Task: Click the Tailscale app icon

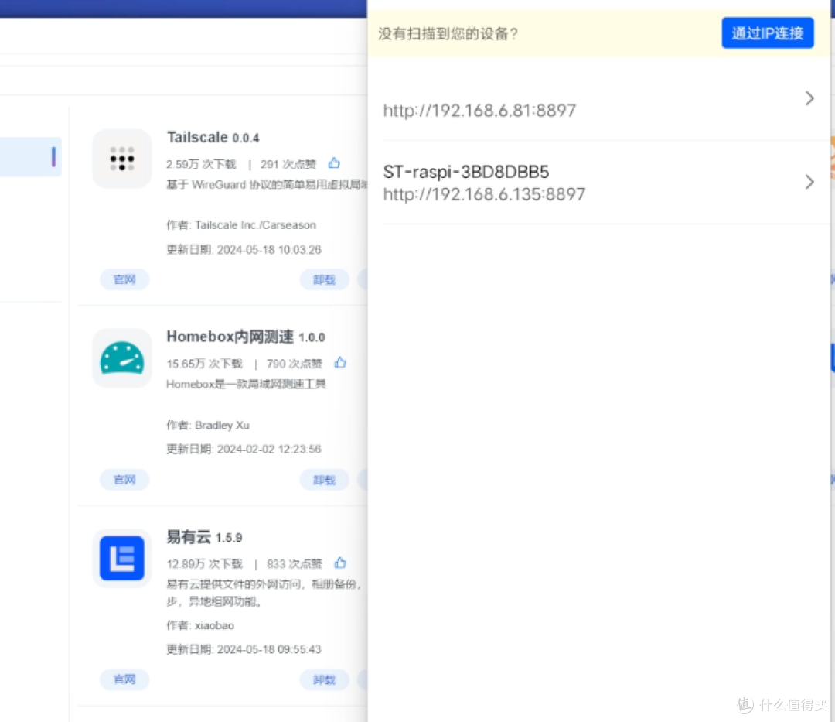Action: pyautogui.click(x=122, y=159)
